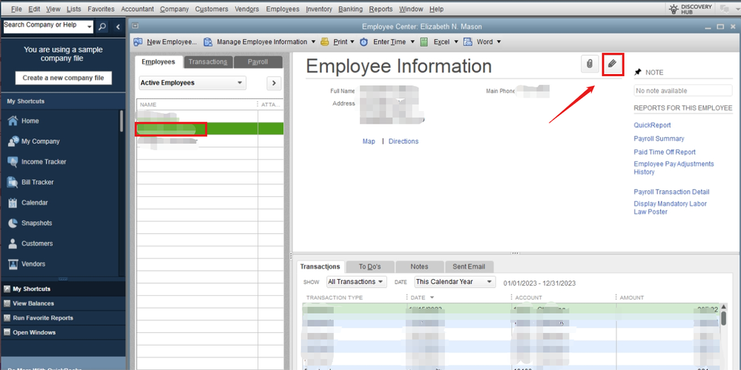The image size is (741, 370).
Task: Switch to Sent Email tab
Action: coord(469,267)
